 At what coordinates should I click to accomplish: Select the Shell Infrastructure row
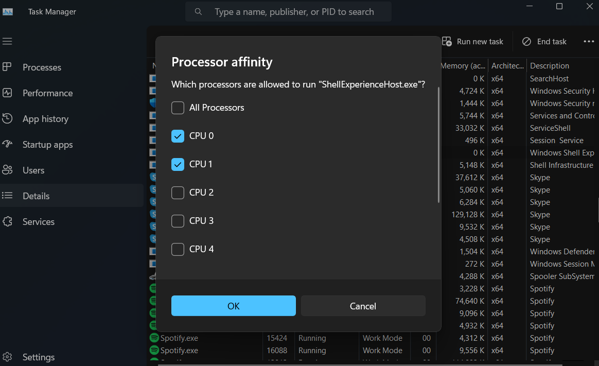561,165
